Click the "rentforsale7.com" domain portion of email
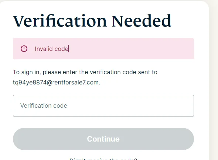This screenshot has height=160, width=218. (x=75, y=83)
